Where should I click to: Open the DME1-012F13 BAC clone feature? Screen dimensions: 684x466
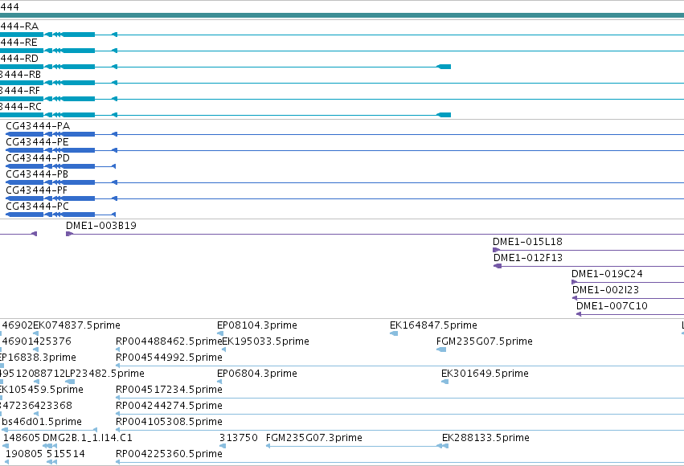[528, 258]
